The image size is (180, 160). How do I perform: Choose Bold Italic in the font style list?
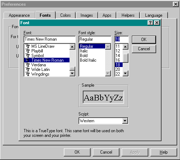pos(92,60)
